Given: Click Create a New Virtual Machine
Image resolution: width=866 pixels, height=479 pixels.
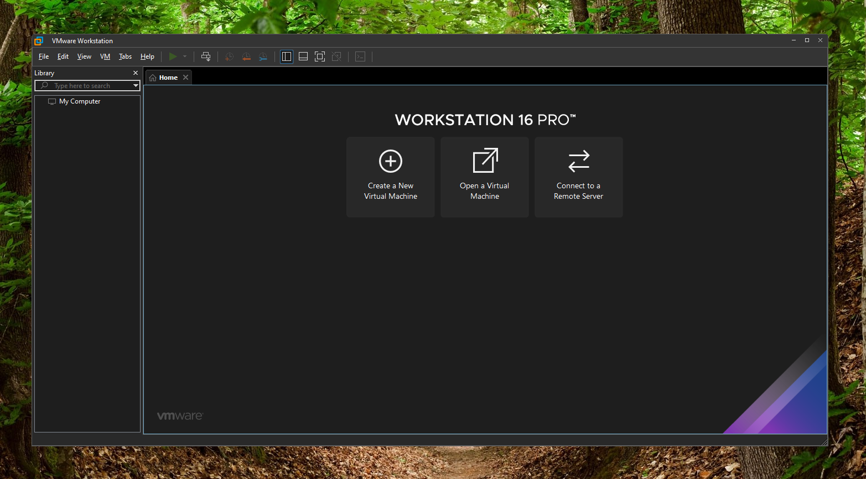Looking at the screenshot, I should pos(390,177).
